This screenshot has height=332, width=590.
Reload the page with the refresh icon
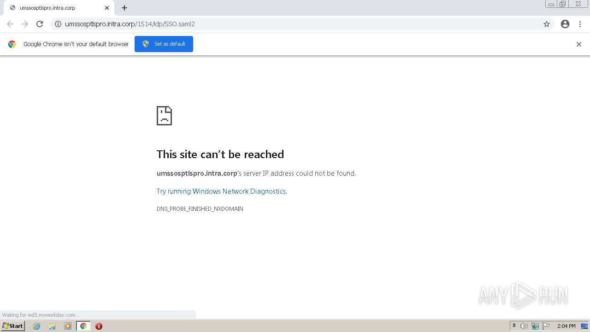point(40,24)
